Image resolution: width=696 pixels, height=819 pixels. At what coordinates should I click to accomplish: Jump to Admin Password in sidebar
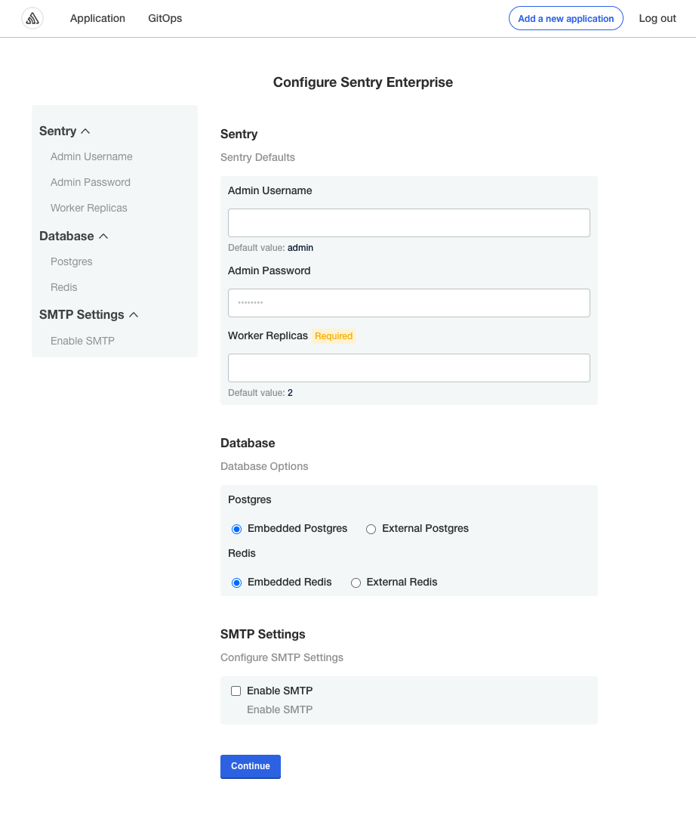pos(91,182)
